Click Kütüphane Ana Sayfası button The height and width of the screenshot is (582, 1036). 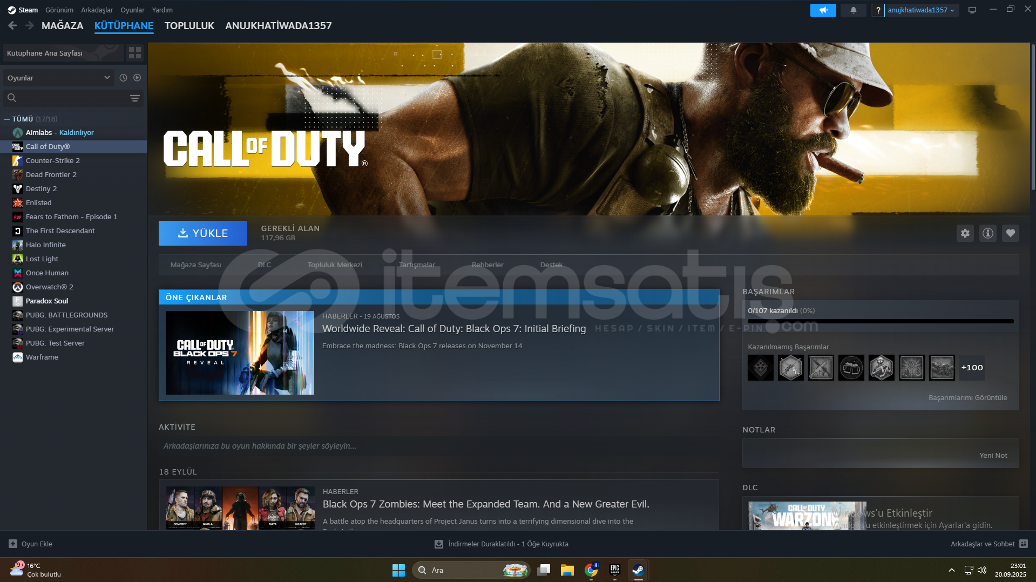63,53
